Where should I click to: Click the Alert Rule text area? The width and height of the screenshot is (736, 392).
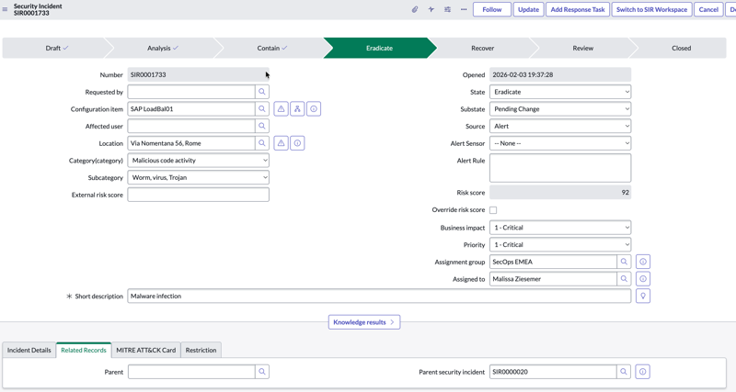pos(560,168)
